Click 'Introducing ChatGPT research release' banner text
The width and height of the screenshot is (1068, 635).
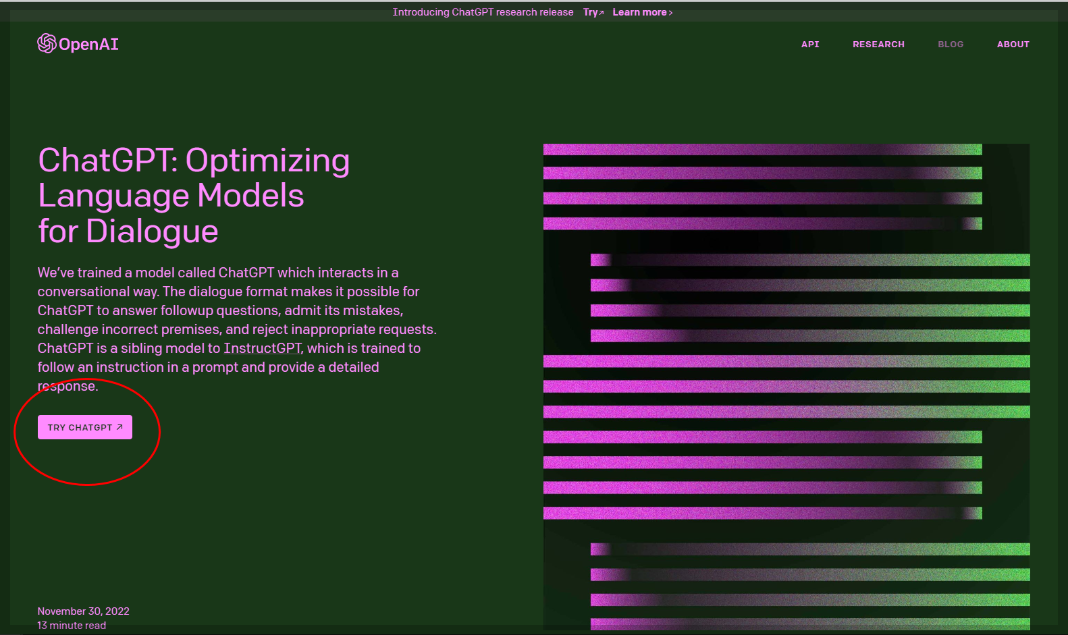coord(483,12)
